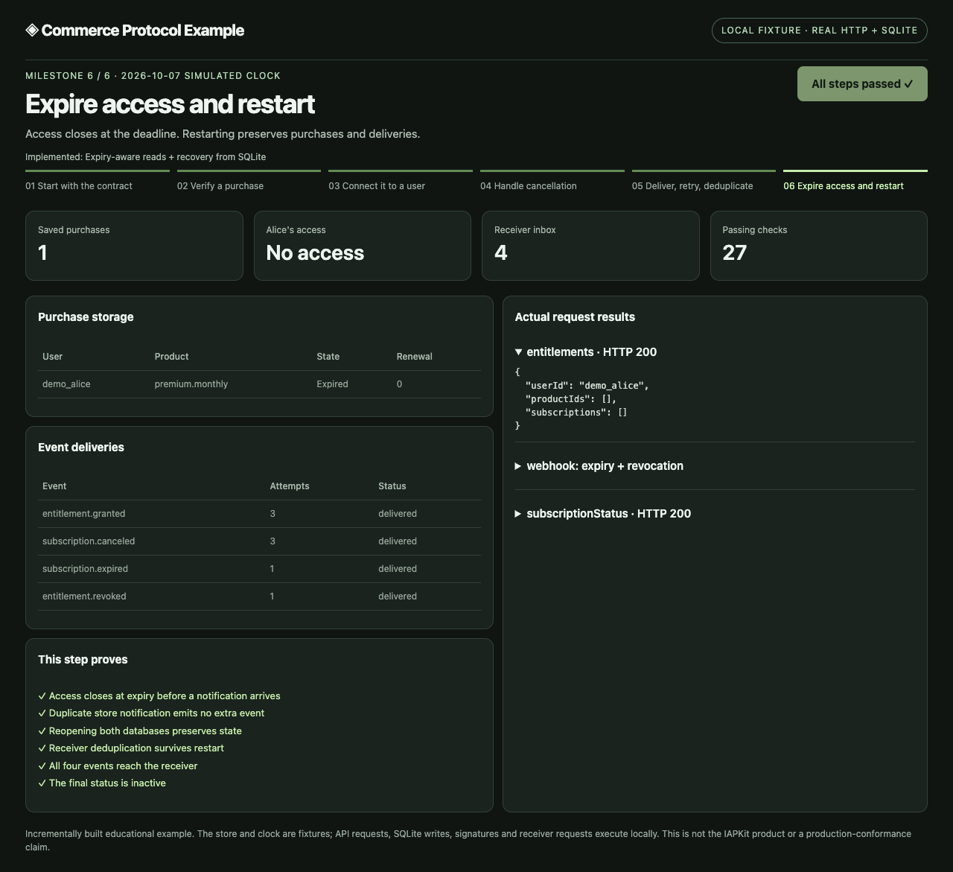Collapse the entitlements HTTP 200 result
This screenshot has width=953, height=872.
[586, 351]
